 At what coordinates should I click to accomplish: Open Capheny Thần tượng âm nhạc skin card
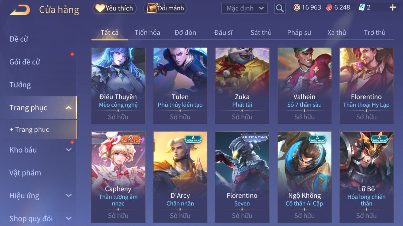[118, 177]
